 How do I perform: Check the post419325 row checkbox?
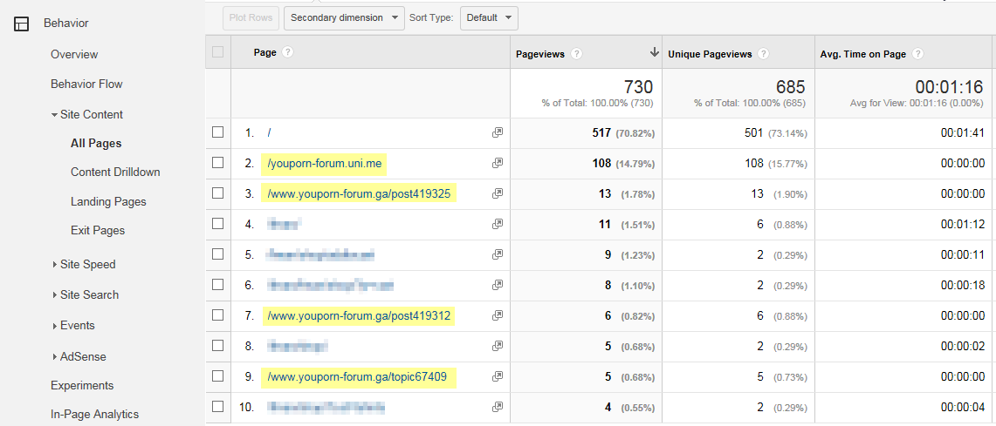pyautogui.click(x=218, y=193)
